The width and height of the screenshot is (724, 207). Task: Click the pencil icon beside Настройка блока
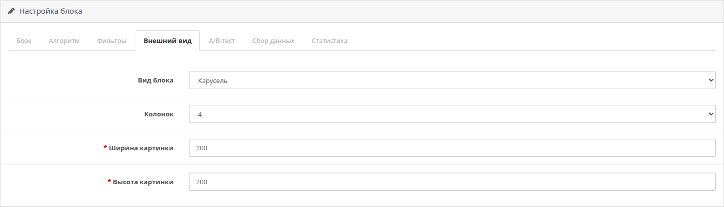click(12, 11)
